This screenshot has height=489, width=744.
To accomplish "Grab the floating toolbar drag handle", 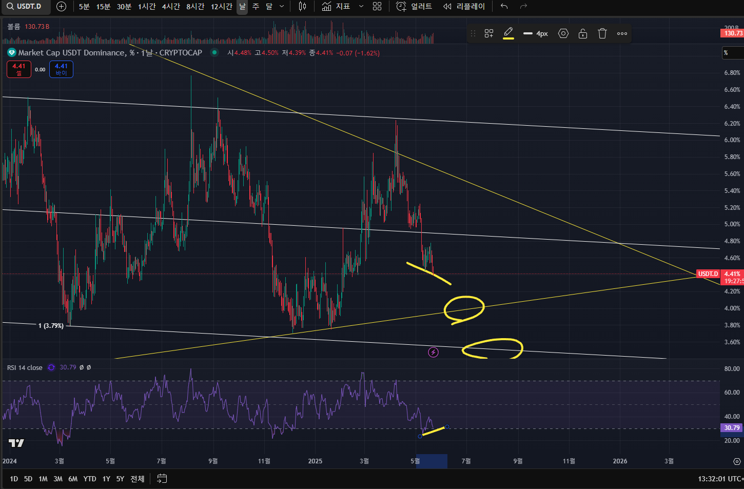I will coord(473,33).
